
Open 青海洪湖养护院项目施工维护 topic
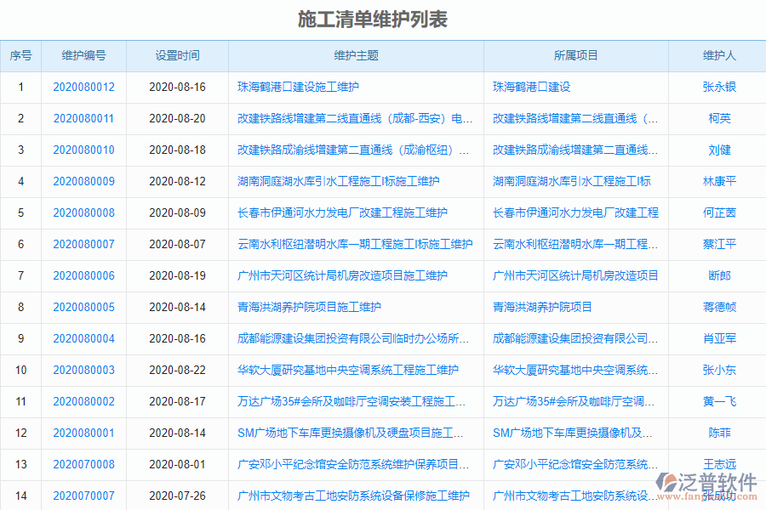305,307
